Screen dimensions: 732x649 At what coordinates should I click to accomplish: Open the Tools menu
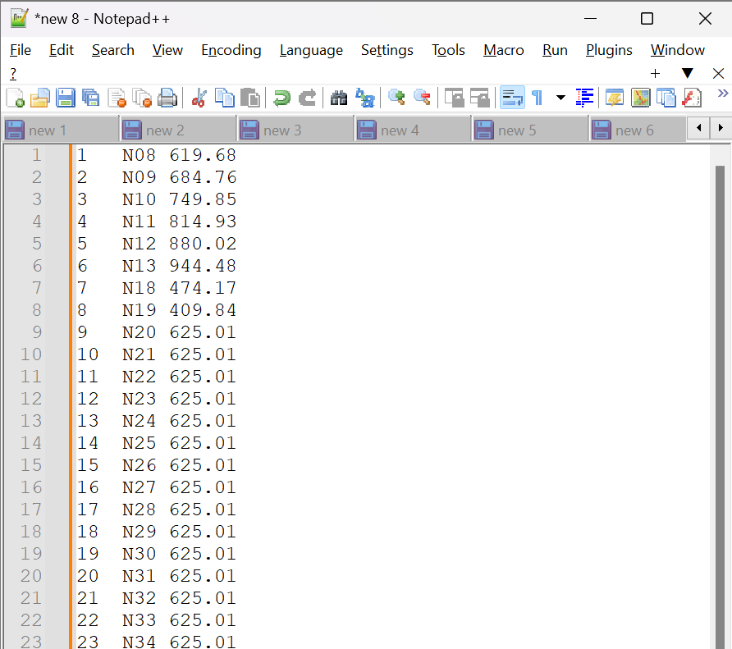448,50
